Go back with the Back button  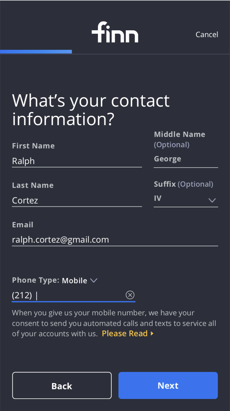[62, 385]
